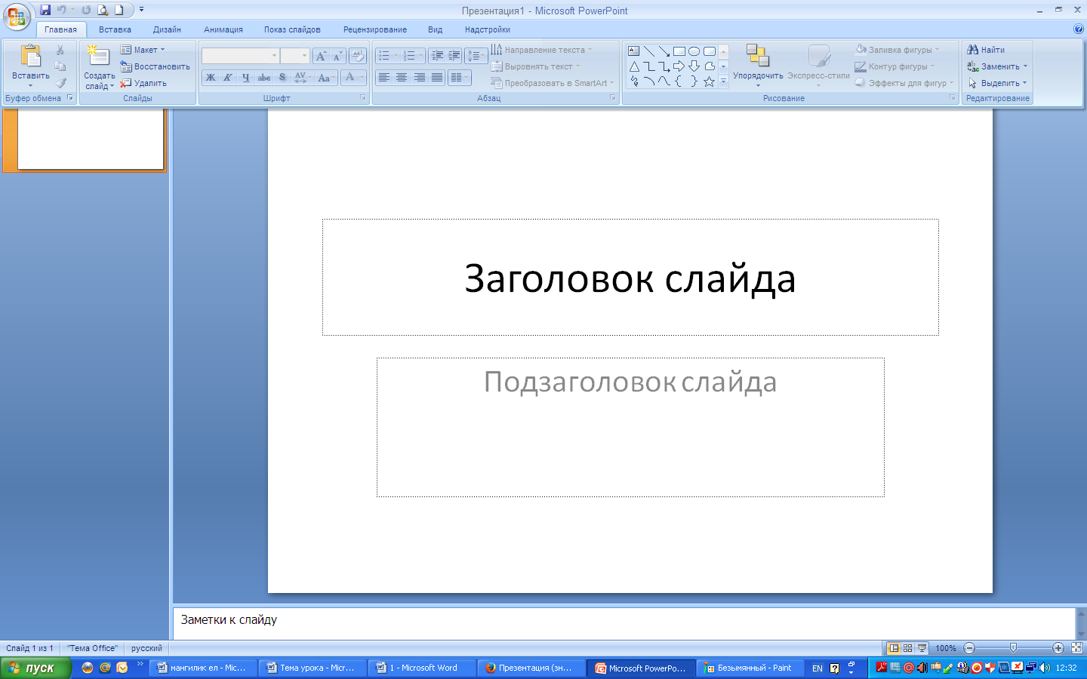Open the font size combo box
The image size is (1087, 679).
pyautogui.click(x=294, y=56)
